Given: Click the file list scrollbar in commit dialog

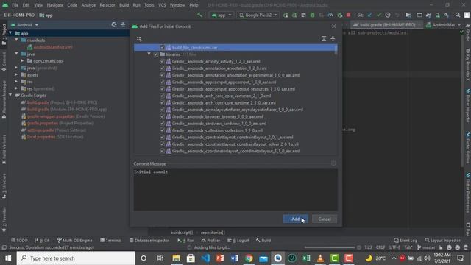Looking at the screenshot, I should coord(336,51).
